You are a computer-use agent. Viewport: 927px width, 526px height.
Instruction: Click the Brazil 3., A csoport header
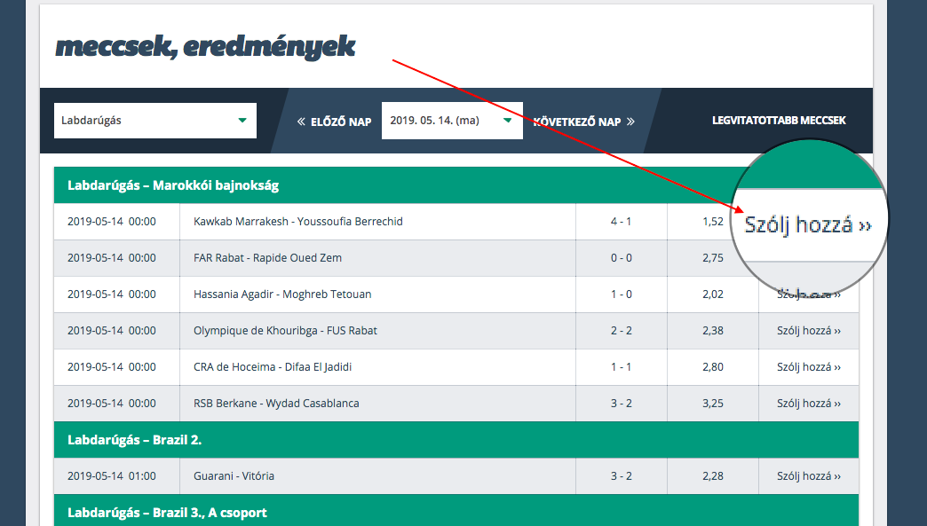point(167,513)
